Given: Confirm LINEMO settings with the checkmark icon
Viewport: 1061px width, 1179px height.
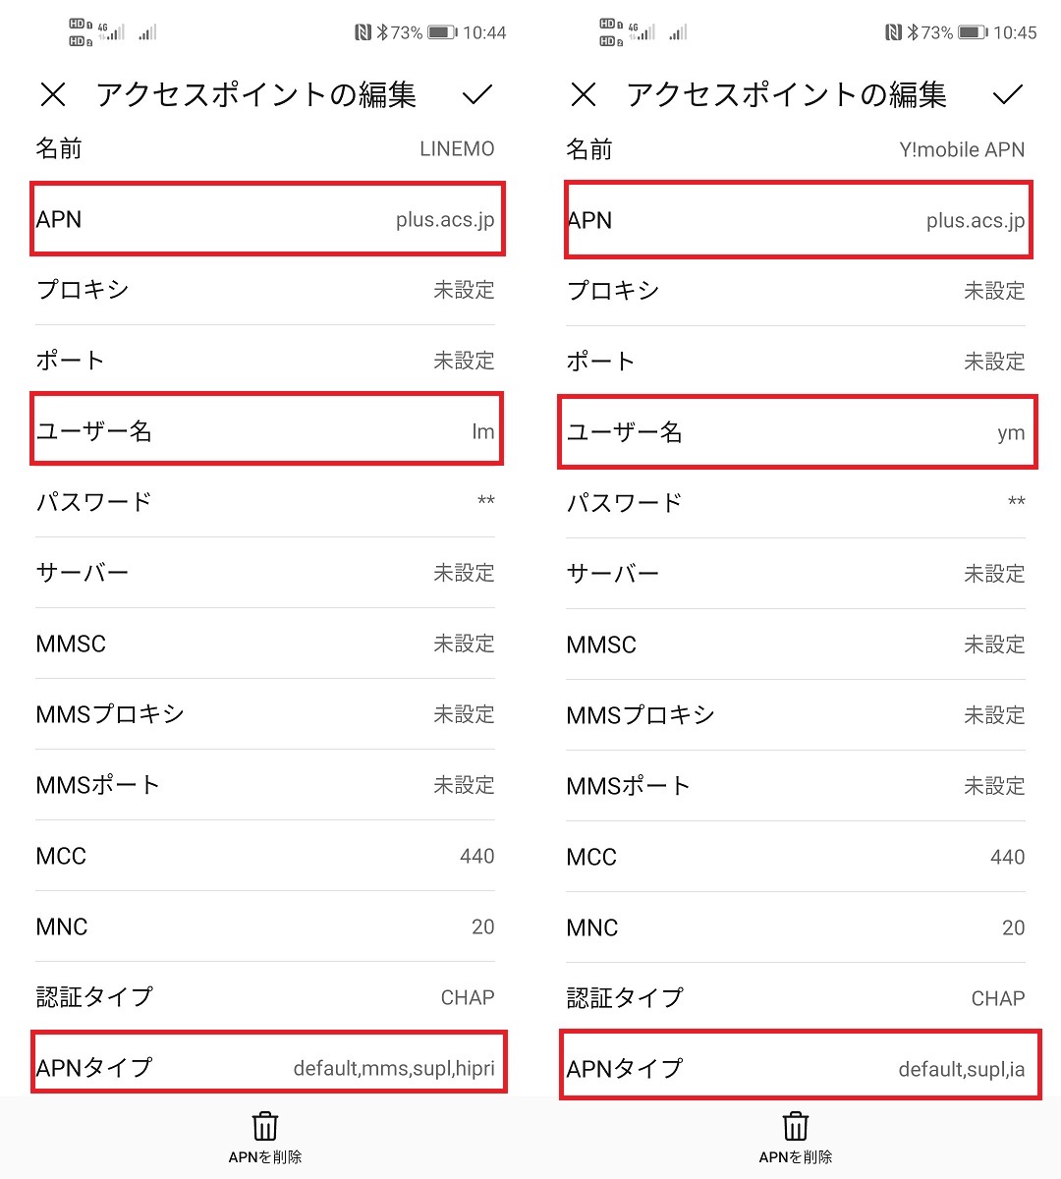Looking at the screenshot, I should point(476,94).
